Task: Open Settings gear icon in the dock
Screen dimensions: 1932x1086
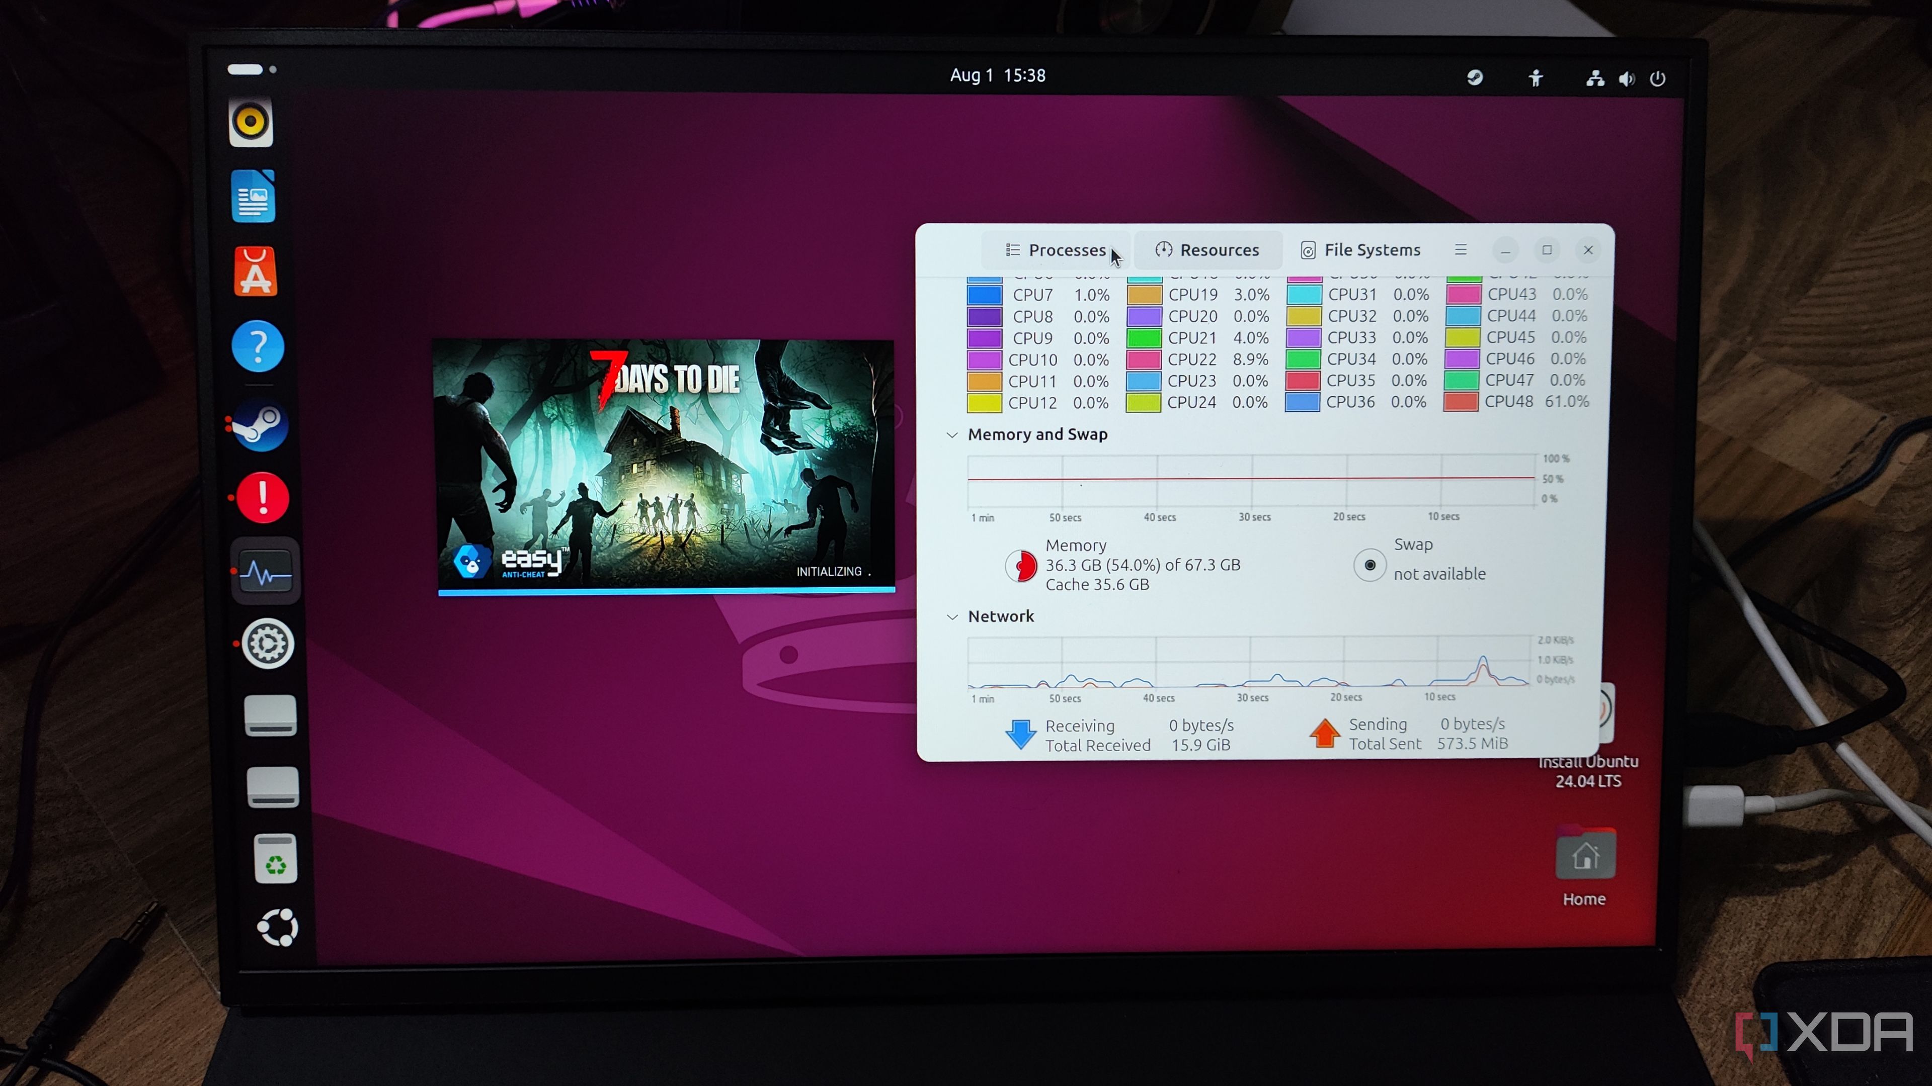Action: [268, 644]
